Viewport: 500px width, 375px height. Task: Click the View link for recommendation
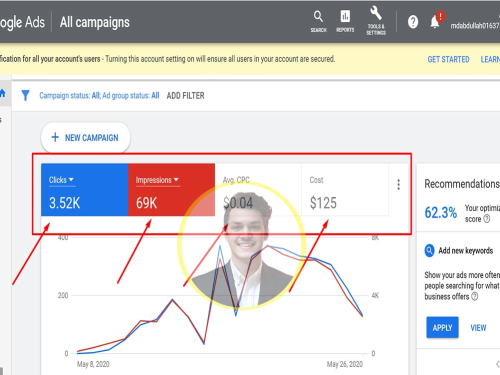point(478,327)
